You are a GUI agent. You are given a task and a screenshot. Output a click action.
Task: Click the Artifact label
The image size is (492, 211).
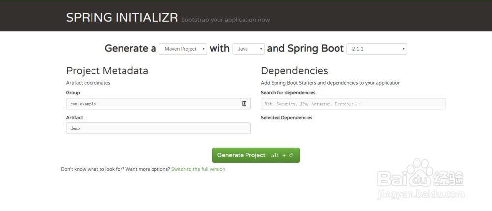coord(75,117)
